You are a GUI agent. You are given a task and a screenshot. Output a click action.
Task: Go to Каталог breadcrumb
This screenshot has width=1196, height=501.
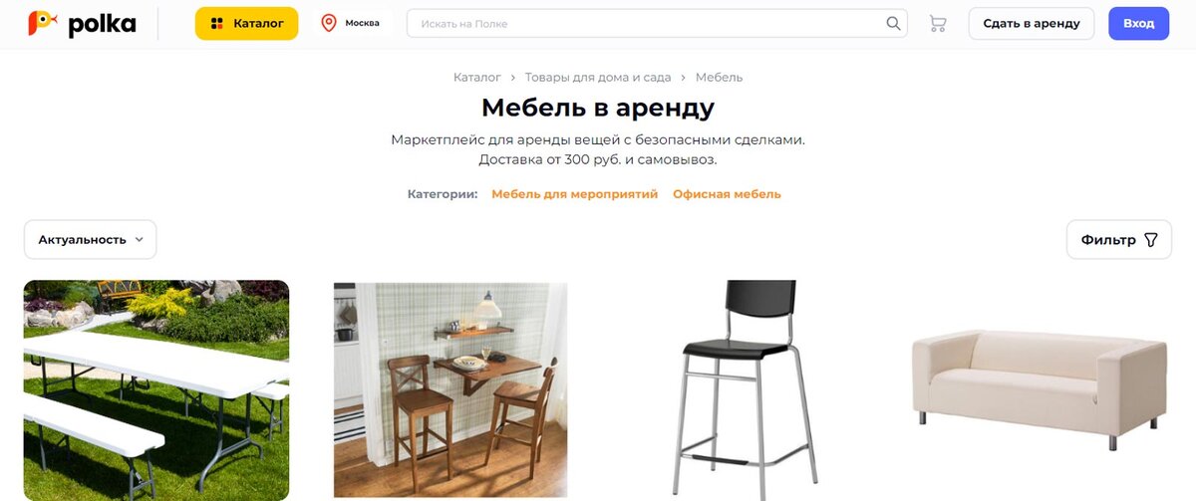[x=476, y=77]
